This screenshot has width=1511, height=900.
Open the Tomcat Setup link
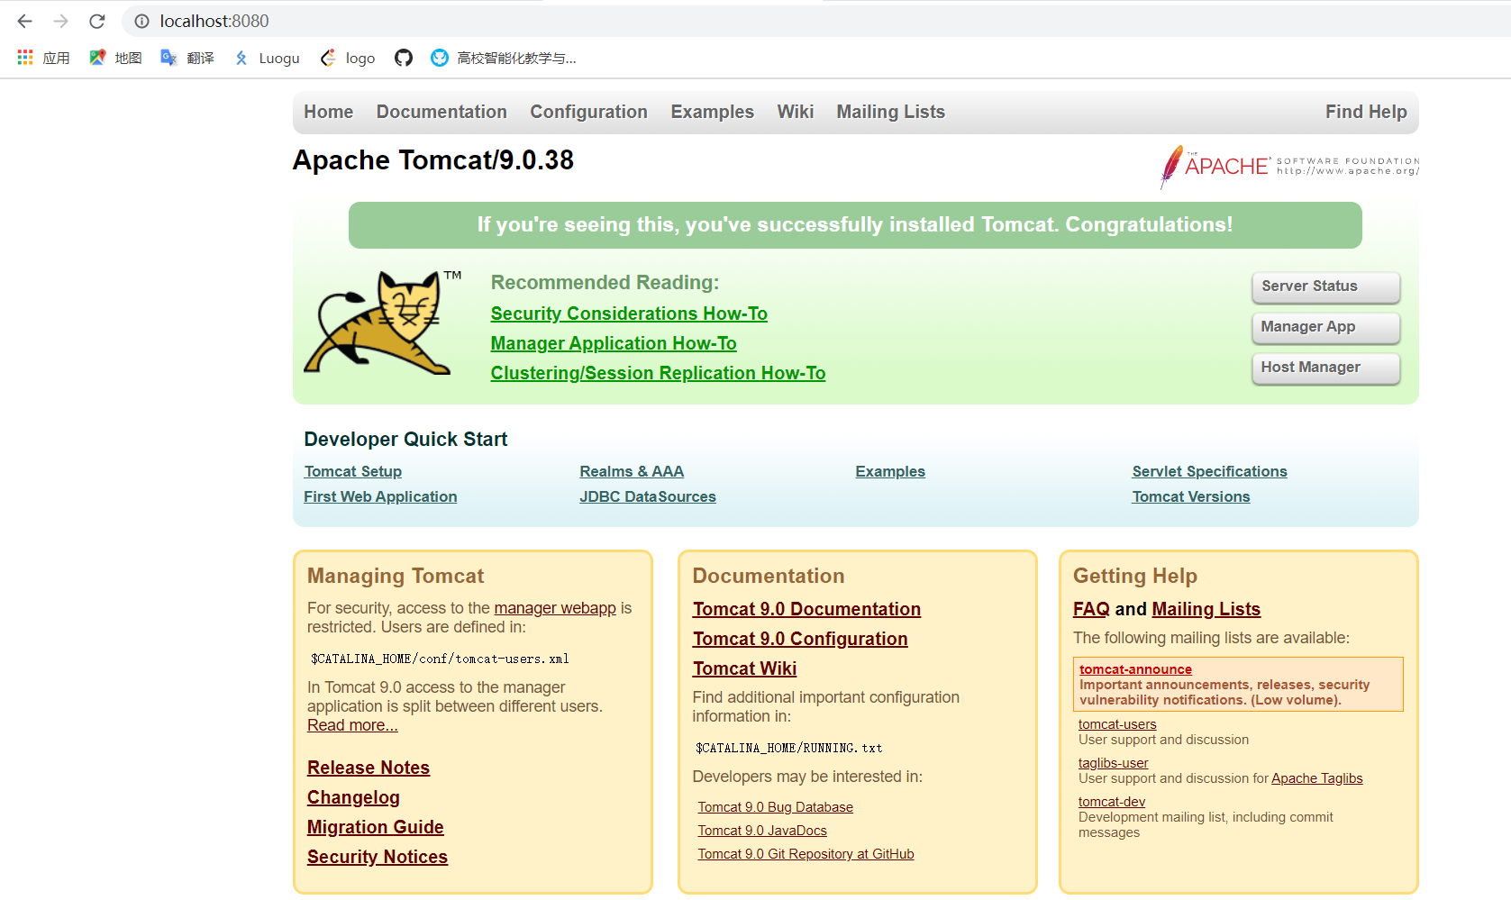click(x=353, y=471)
